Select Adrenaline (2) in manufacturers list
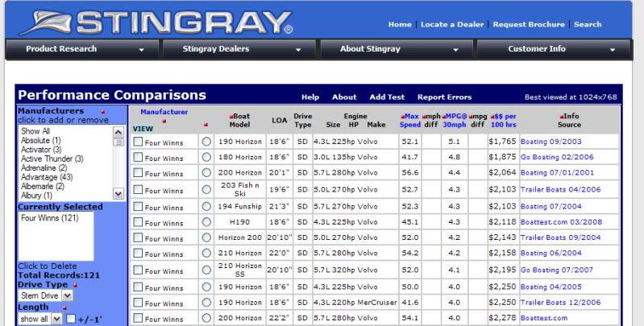The height and width of the screenshot is (326, 644). coord(44,168)
